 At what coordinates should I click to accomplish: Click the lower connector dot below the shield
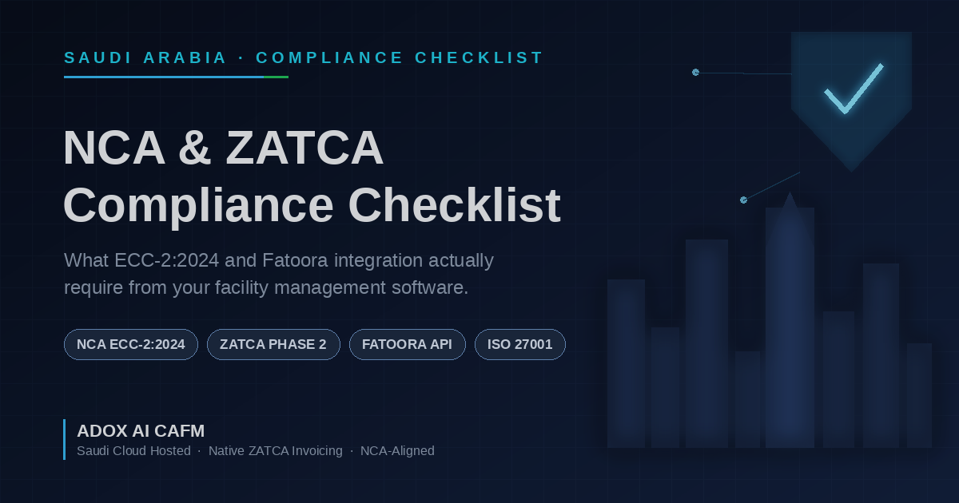pyautogui.click(x=743, y=200)
